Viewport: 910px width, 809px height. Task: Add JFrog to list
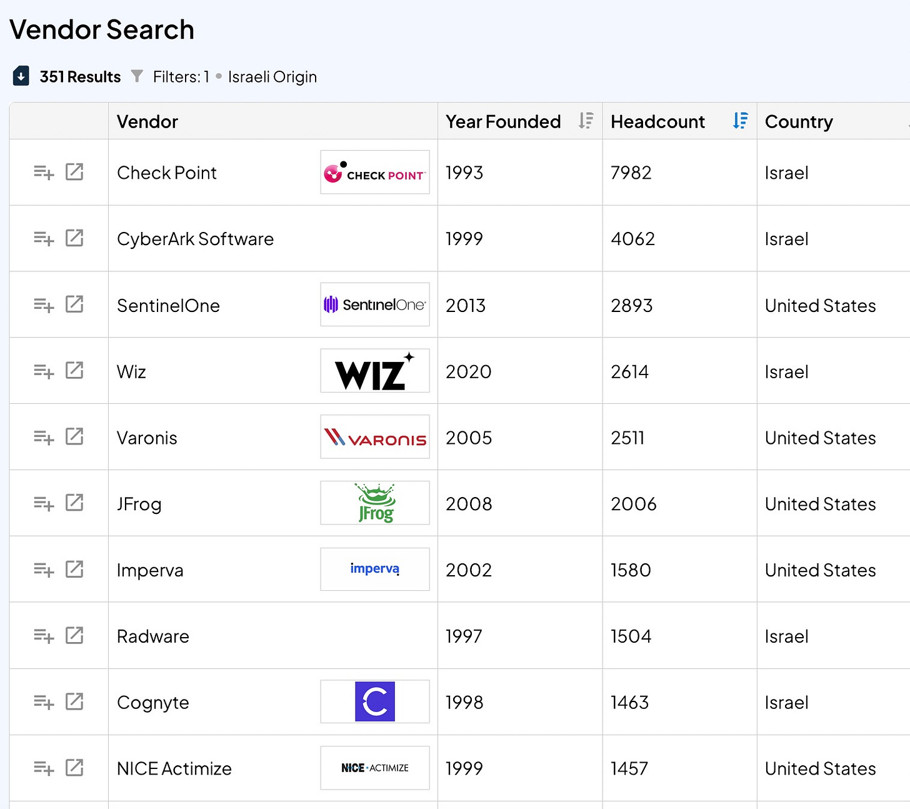coord(44,503)
